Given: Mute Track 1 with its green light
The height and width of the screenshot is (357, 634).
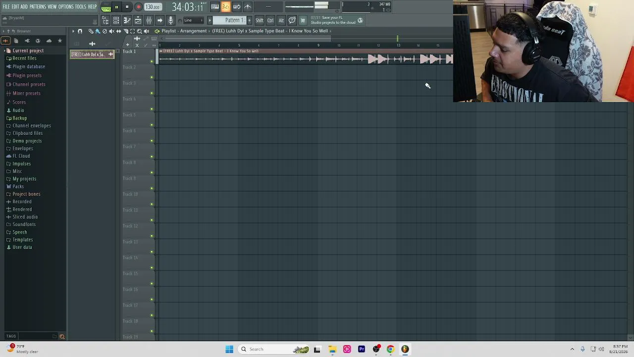Looking at the screenshot, I should 152,61.
